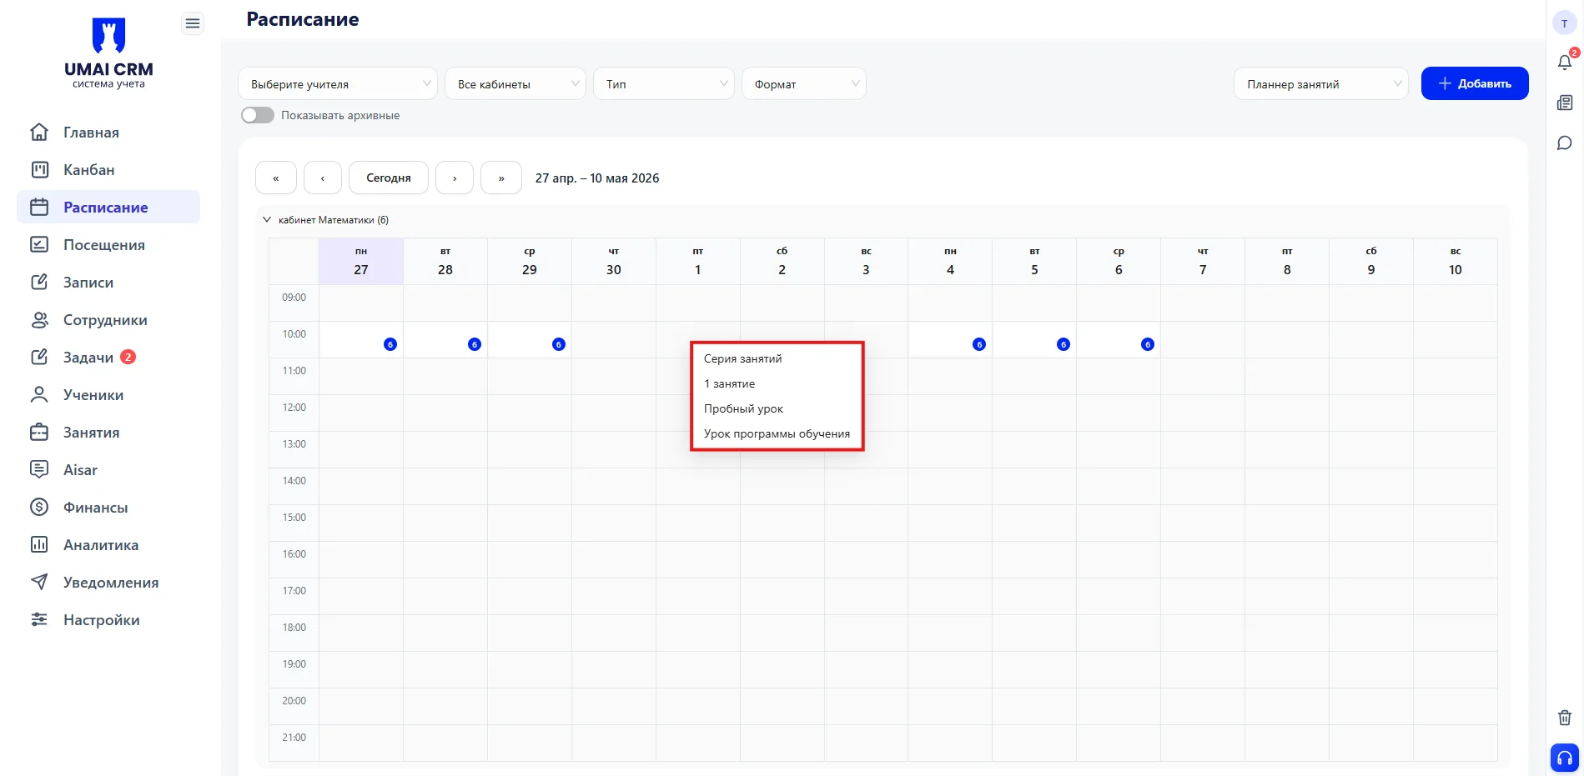The height and width of the screenshot is (776, 1584).
Task: Click the Saturday 2 day header
Action: click(782, 262)
